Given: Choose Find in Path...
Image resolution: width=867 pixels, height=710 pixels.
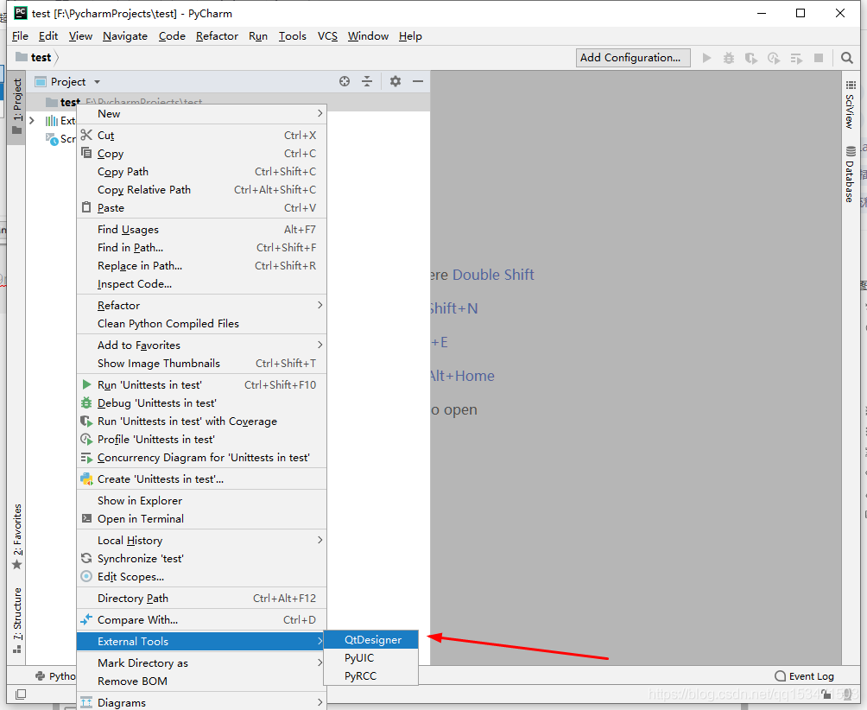Looking at the screenshot, I should click(x=201, y=247).
